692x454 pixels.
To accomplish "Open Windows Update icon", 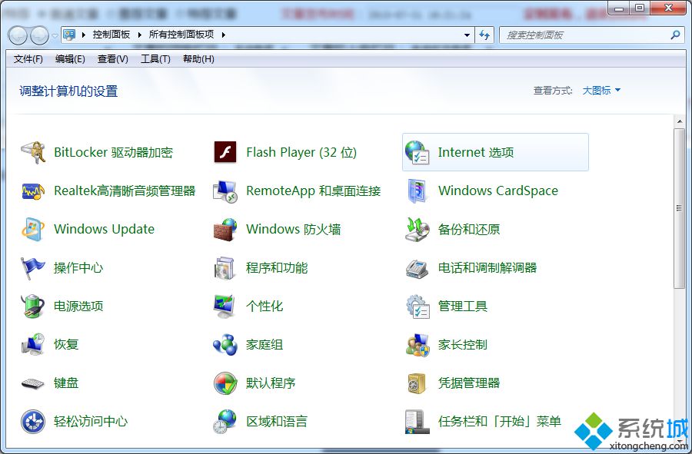I will pyautogui.click(x=33, y=229).
